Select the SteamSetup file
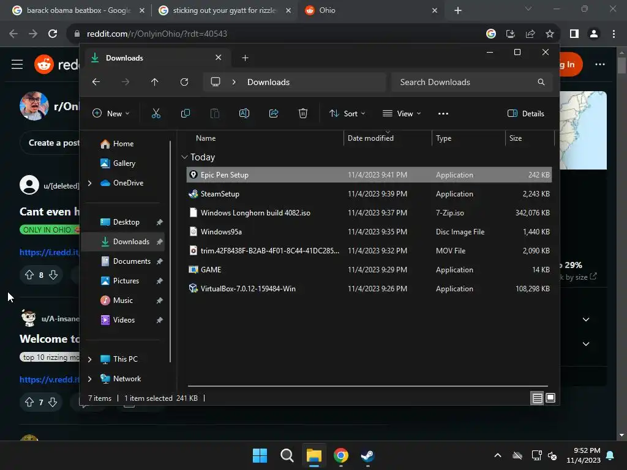Image resolution: width=627 pixels, height=470 pixels. pyautogui.click(x=369, y=194)
